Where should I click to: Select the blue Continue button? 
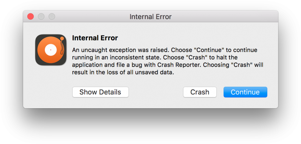(245, 92)
